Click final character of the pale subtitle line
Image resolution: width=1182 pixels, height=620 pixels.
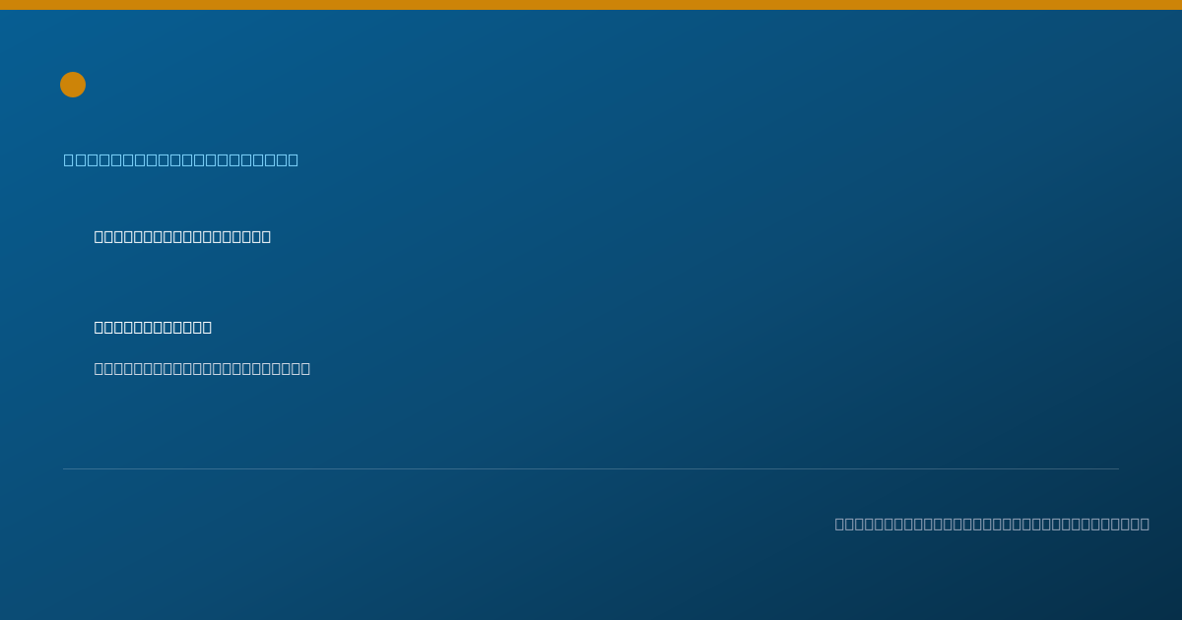(305, 368)
